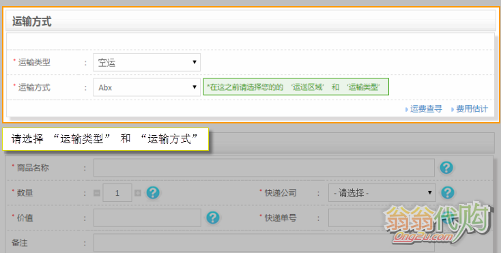
Task: Focus the 价值 input field
Action: pyautogui.click(x=147, y=218)
